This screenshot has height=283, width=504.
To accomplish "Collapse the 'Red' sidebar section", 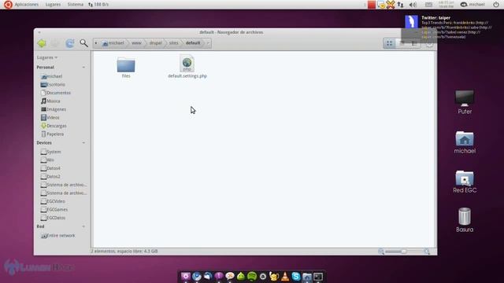I will tap(83, 226).
